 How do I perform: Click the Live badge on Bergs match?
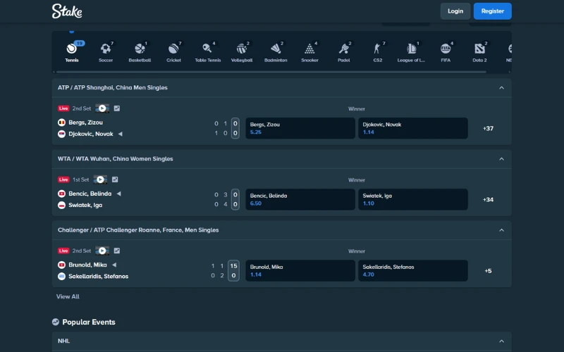[63, 108]
